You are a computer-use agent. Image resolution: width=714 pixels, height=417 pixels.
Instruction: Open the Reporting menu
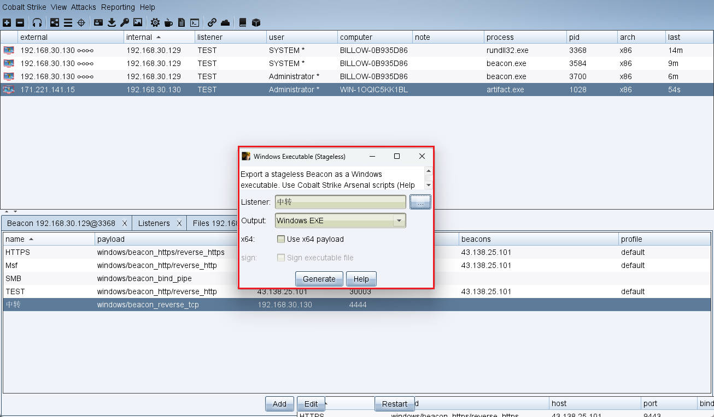118,7
